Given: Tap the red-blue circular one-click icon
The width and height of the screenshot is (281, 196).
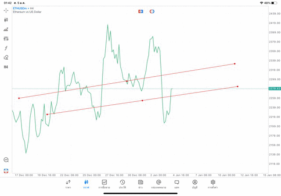Looking at the screenshot, I should [152, 11].
